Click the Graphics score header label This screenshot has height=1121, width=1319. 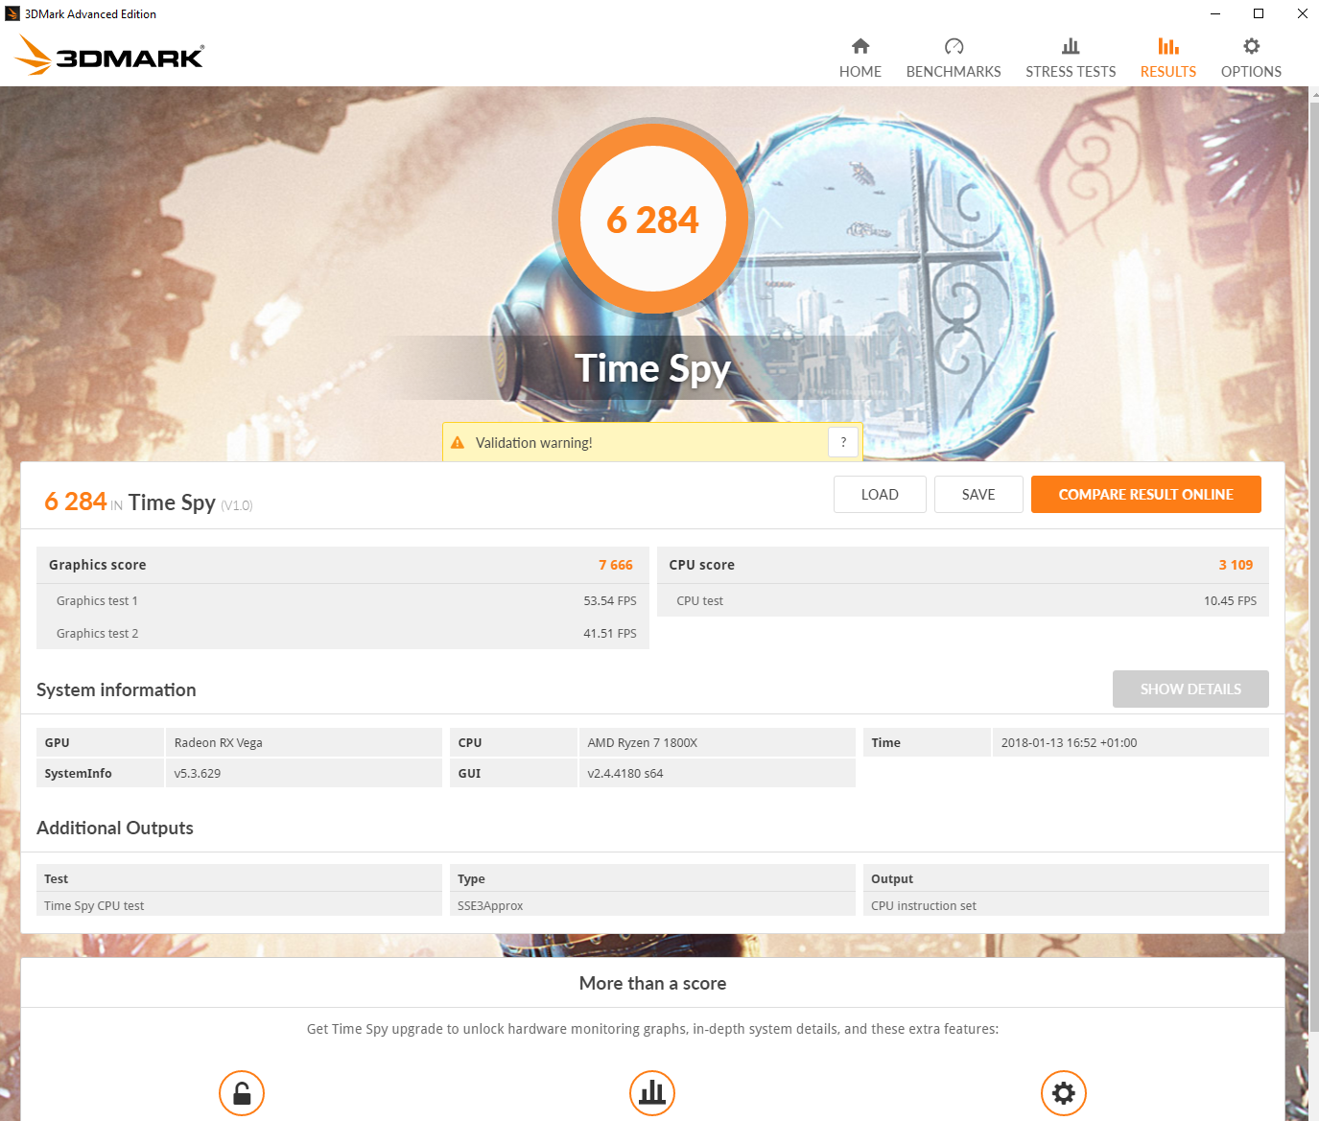98,565
